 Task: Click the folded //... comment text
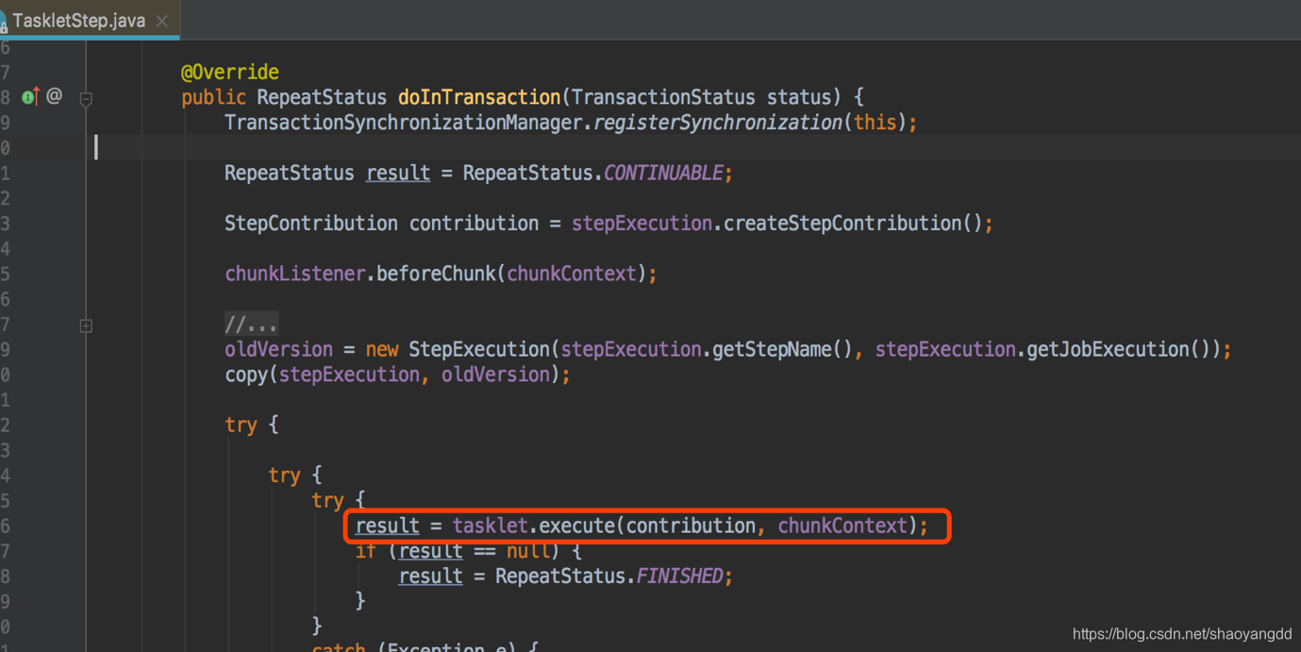[x=251, y=325]
